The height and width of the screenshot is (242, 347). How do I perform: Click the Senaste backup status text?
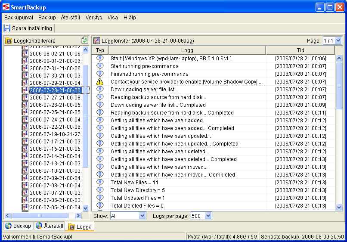[x=302, y=237]
